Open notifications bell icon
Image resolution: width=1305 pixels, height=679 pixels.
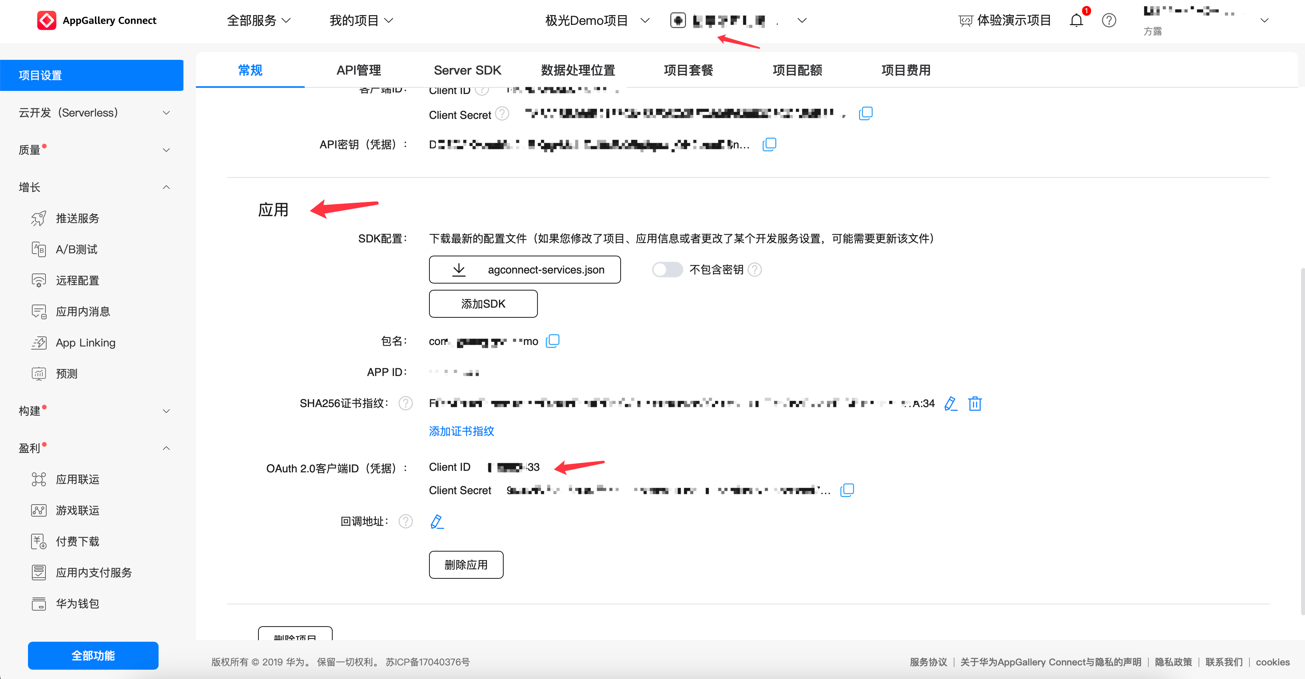(1076, 20)
